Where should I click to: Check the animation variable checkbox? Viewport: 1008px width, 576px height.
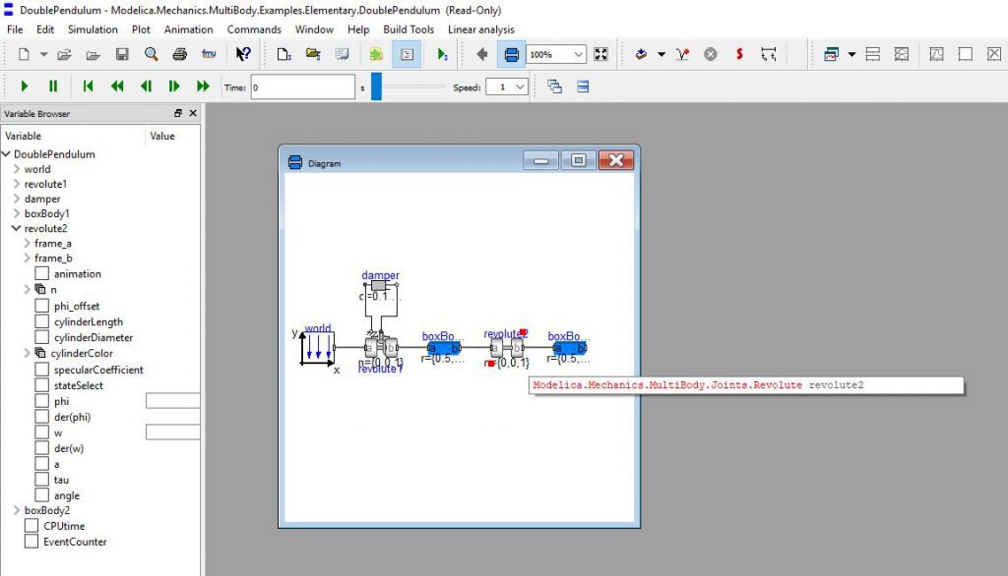tap(41, 273)
